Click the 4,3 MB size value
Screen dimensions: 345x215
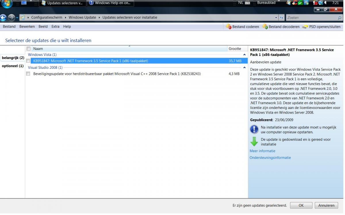[x=234, y=74]
